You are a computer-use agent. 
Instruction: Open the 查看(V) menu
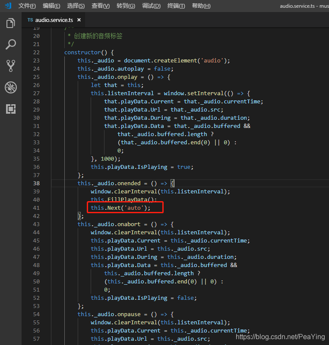pos(101,6)
